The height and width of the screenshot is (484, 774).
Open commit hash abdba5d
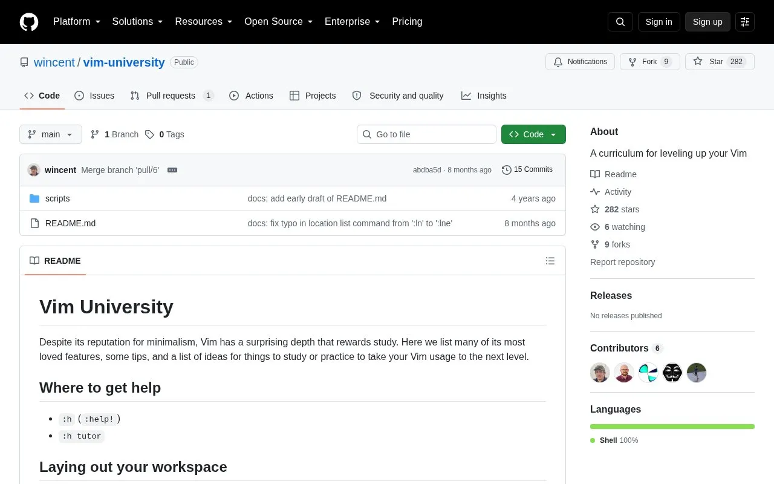427,170
